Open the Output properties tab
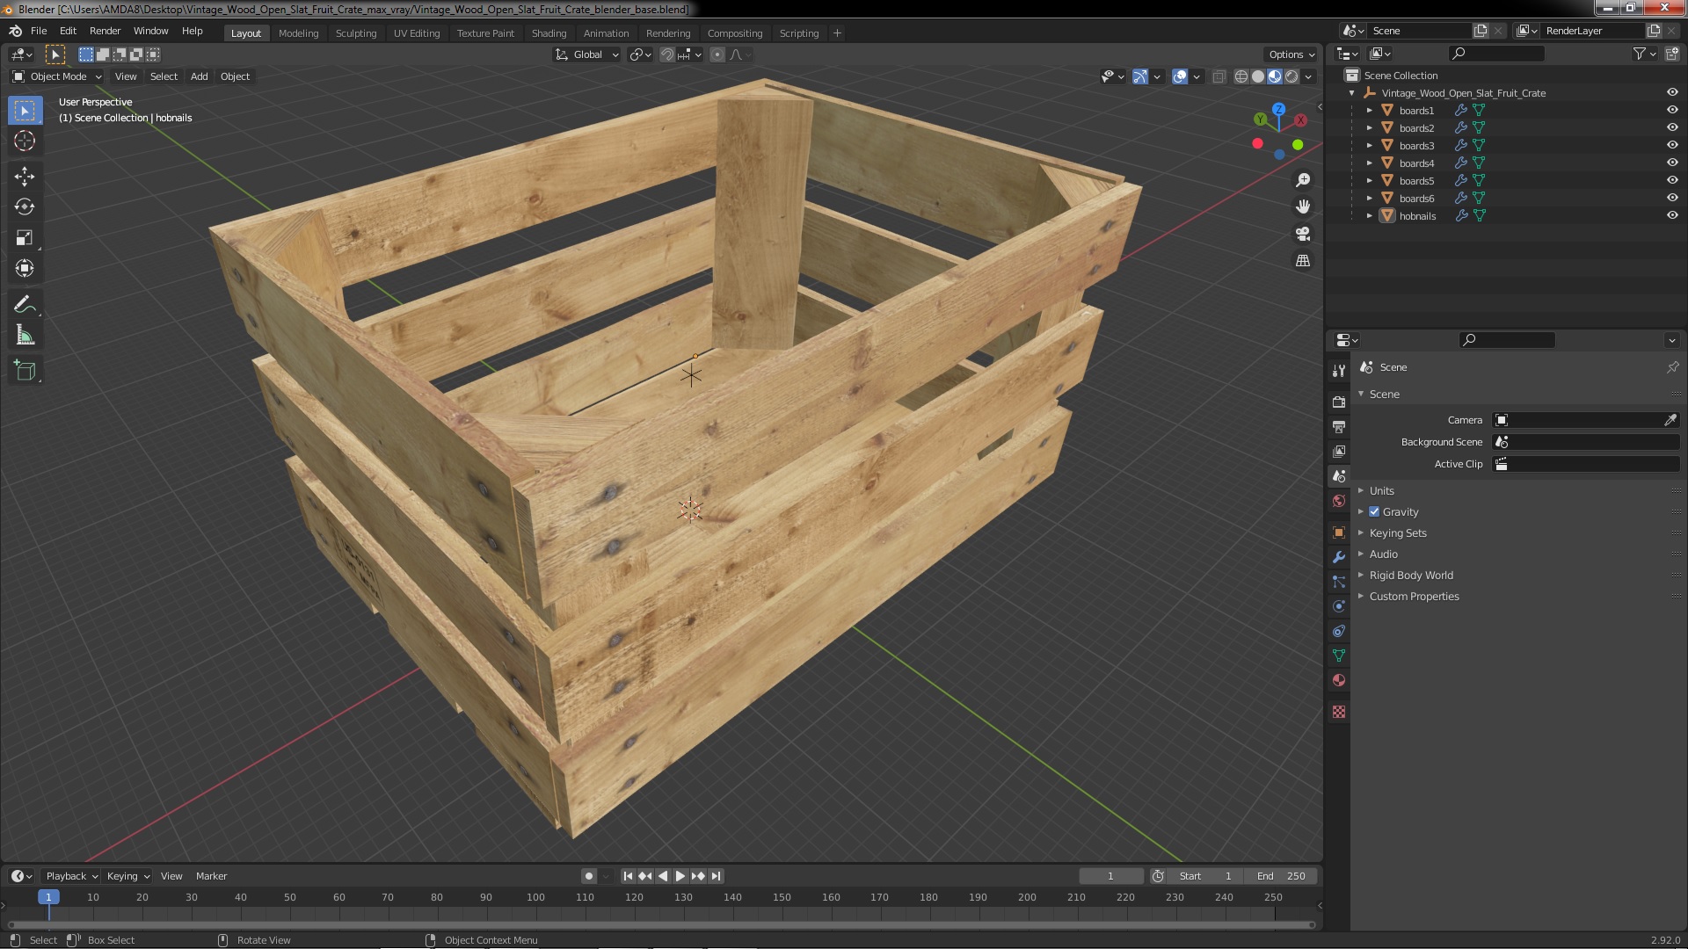This screenshot has height=949, width=1688. click(1339, 426)
